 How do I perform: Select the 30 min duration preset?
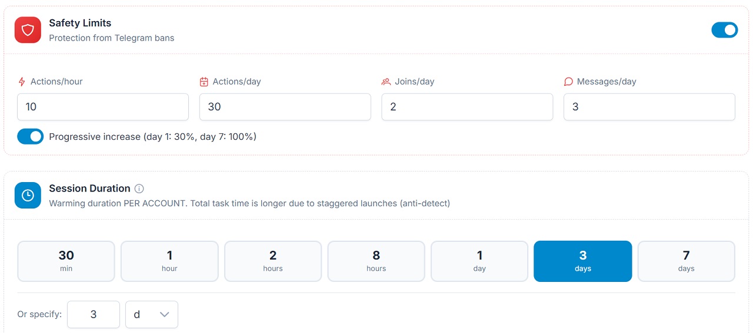pyautogui.click(x=66, y=261)
